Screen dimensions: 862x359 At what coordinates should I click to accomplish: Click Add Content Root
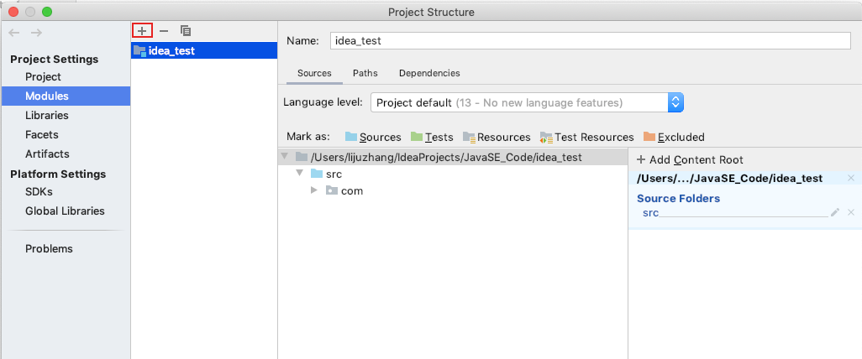(690, 159)
